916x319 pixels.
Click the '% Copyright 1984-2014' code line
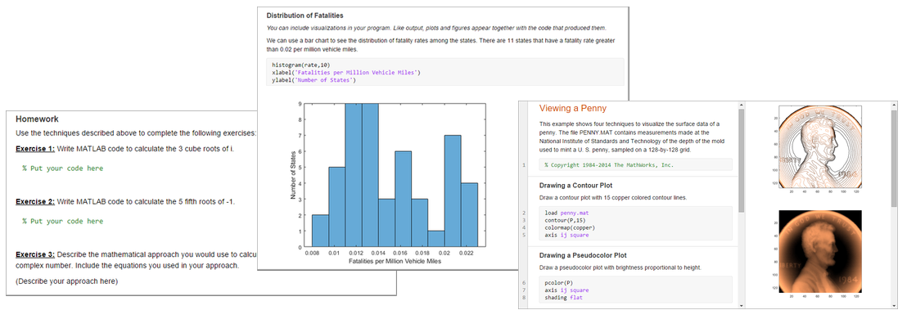(x=609, y=165)
